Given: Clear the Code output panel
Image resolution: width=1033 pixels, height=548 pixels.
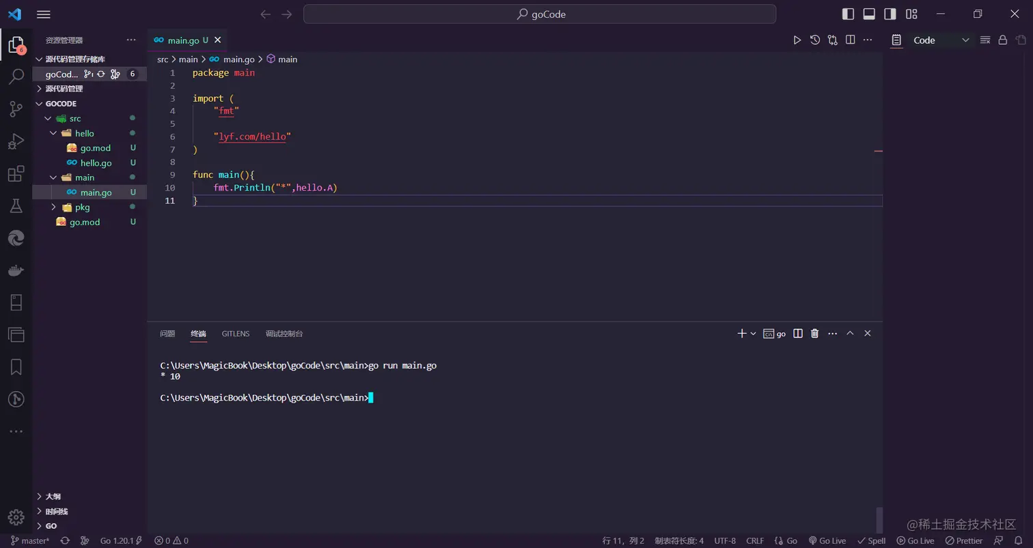Looking at the screenshot, I should pos(985,40).
